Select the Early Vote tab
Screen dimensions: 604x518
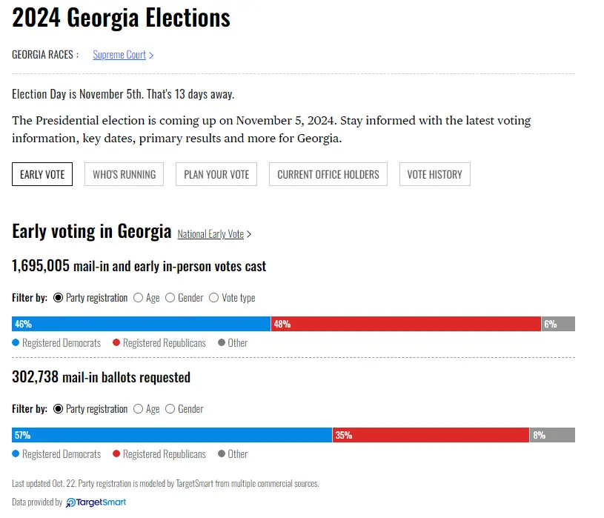[x=42, y=175]
